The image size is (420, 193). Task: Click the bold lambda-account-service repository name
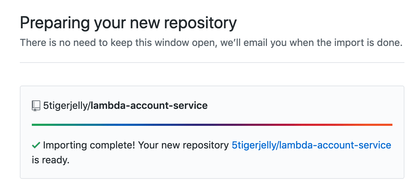[149, 105]
